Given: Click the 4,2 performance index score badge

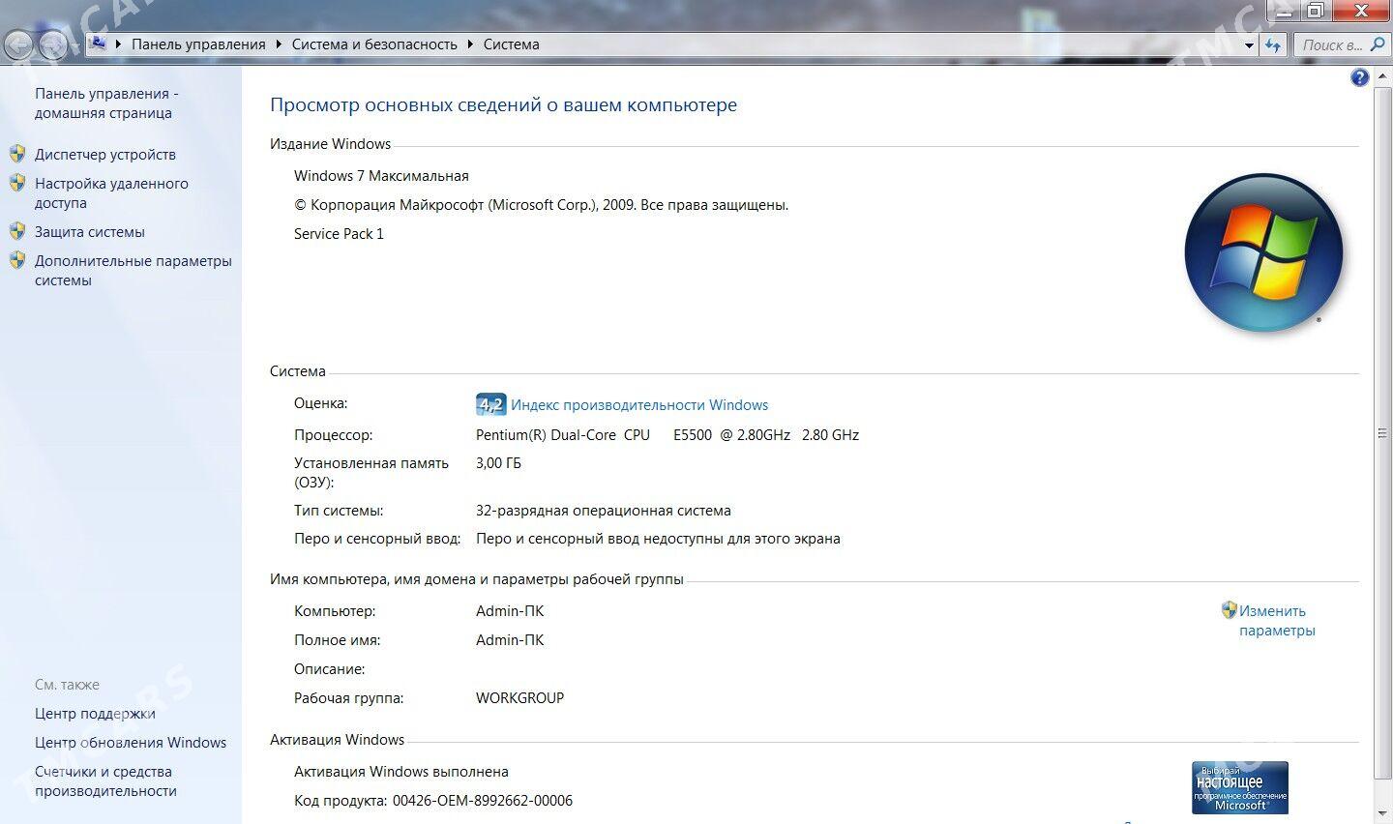Looking at the screenshot, I should (490, 405).
